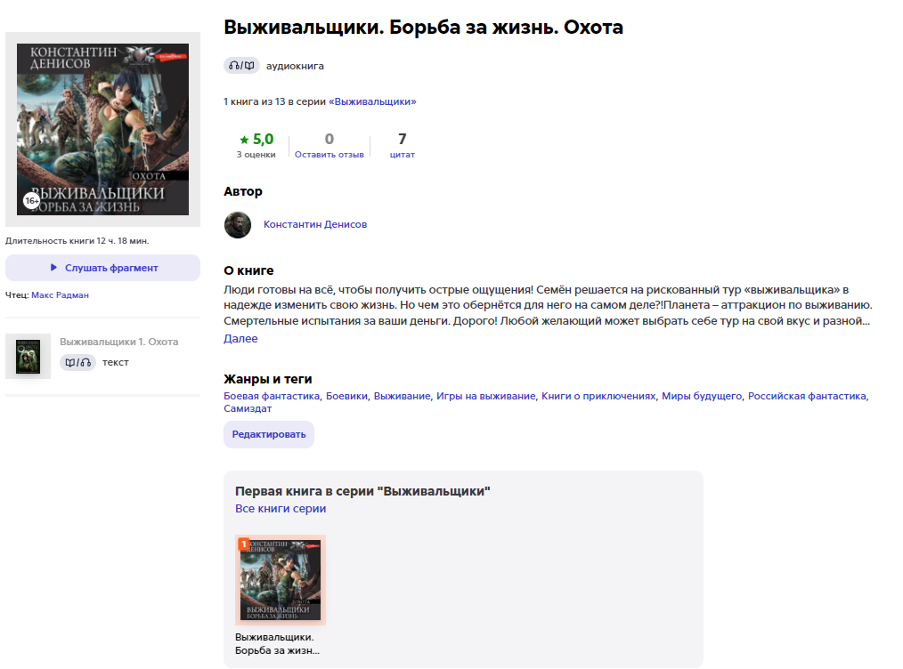
Task: Open the main audiobook cover image
Action: [x=102, y=129]
